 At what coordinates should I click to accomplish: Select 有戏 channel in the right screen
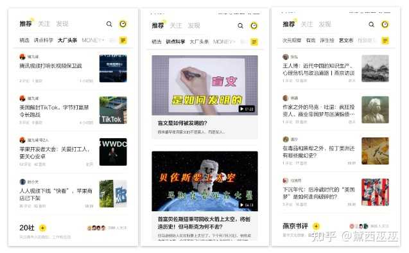click(311, 40)
